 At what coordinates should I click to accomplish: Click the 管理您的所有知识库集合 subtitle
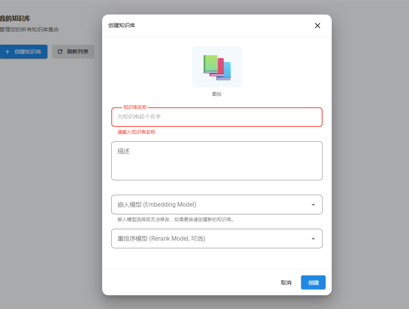tap(29, 29)
